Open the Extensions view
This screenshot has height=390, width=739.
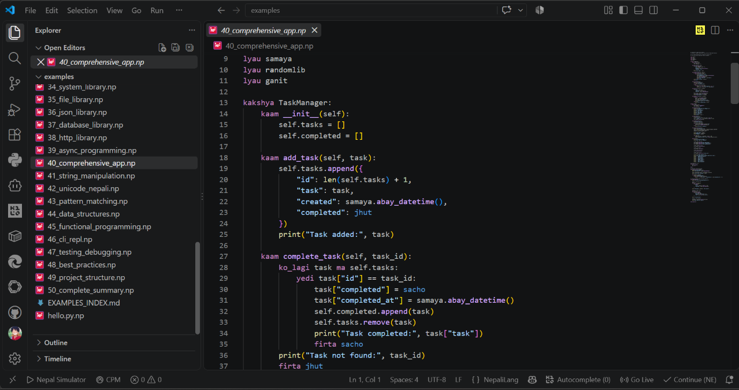click(x=15, y=135)
